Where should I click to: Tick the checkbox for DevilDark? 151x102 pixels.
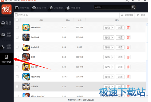[x=17, y=37]
